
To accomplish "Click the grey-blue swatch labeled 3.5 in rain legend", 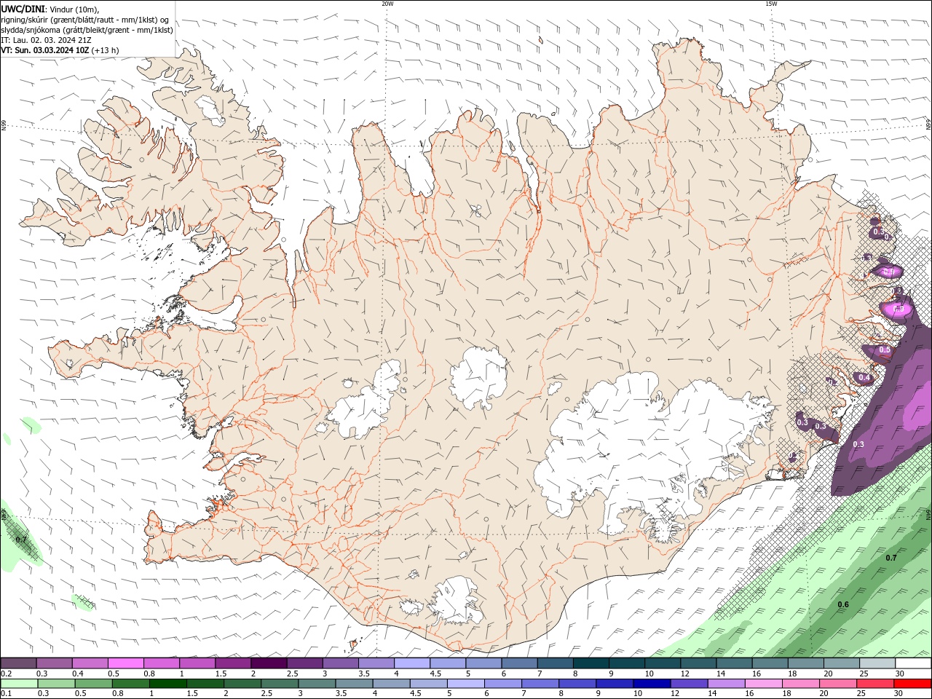I will (x=354, y=684).
